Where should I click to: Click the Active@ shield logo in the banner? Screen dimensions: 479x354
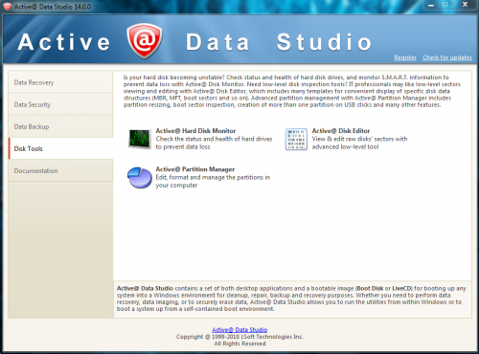point(145,41)
